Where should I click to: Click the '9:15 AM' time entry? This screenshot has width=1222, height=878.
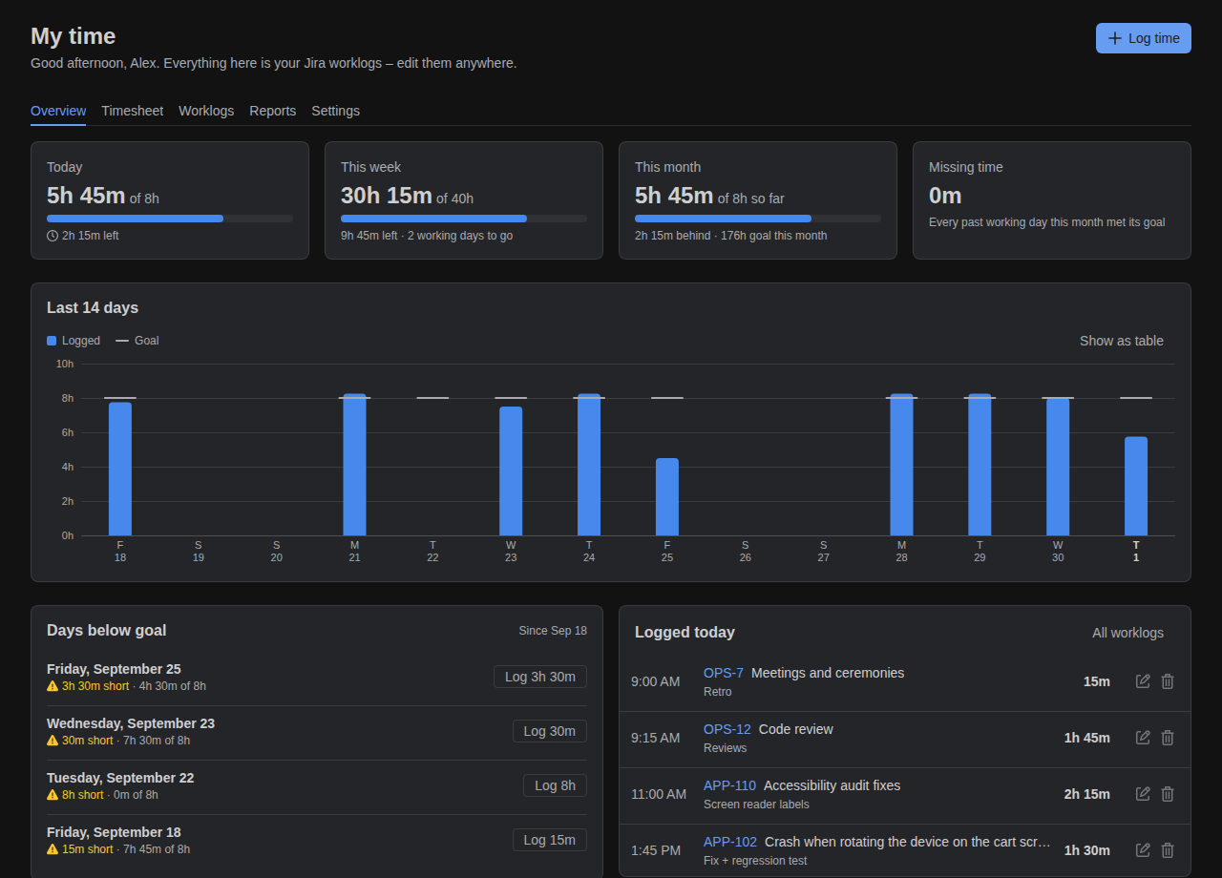(656, 738)
